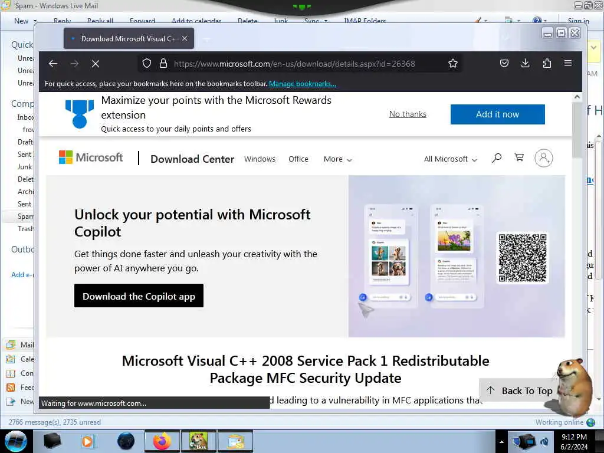Image resolution: width=604 pixels, height=453 pixels.
Task: Dismiss Rewards banner with No thanks
Action: pos(408,114)
